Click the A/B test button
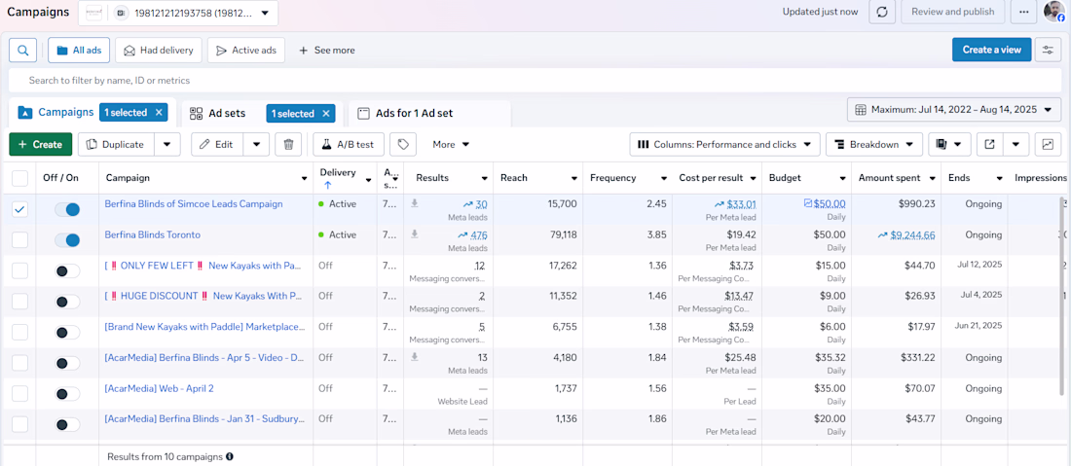Viewport: 1071px width, 466px height. [349, 145]
